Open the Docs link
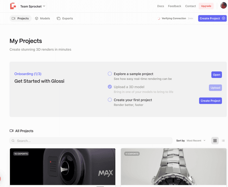Screen dimensions: 228x187 (x=161, y=6)
